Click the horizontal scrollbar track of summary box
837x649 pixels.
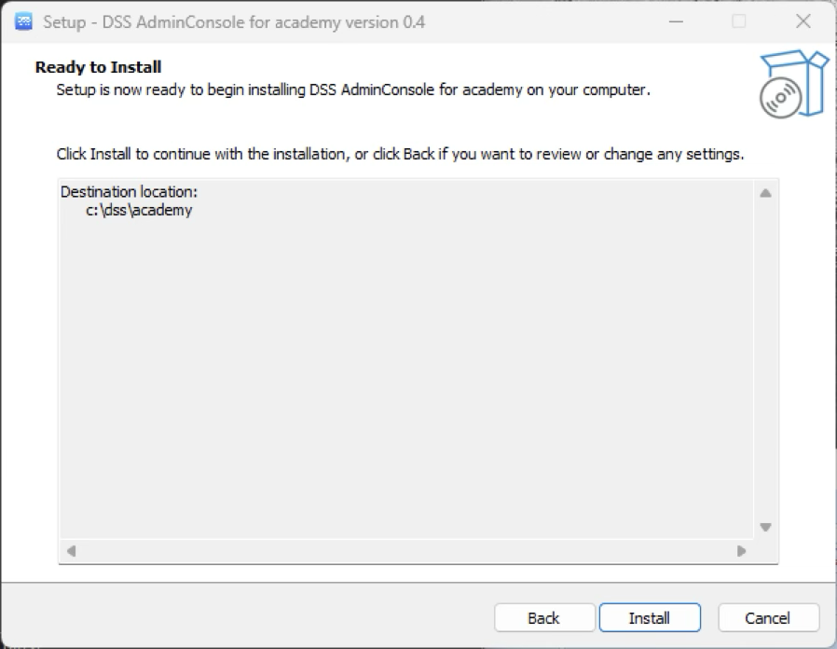(x=405, y=550)
